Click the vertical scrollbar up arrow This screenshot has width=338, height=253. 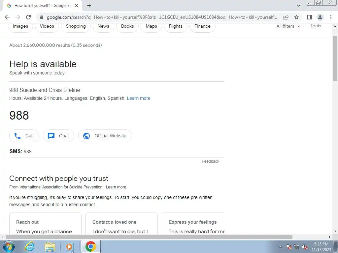click(x=335, y=26)
